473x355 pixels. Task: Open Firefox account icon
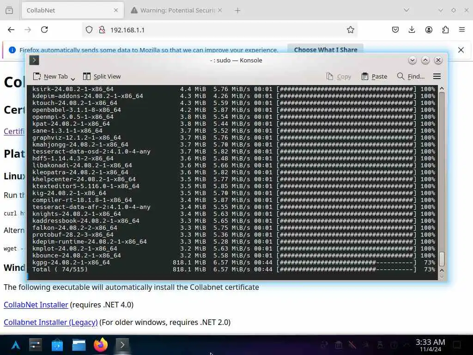click(429, 30)
